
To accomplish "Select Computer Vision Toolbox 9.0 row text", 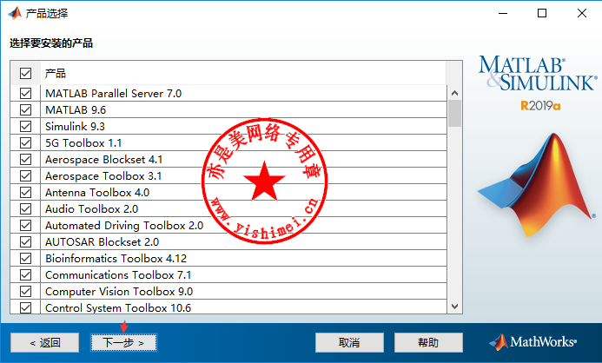I will pyautogui.click(x=119, y=291).
